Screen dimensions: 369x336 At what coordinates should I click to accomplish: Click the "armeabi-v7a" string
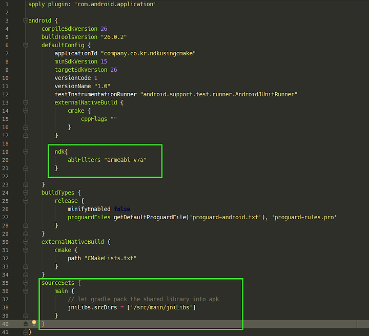point(125,160)
